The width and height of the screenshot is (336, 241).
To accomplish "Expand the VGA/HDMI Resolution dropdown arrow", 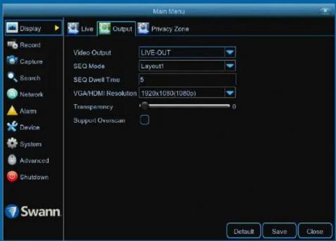I will click(x=230, y=93).
